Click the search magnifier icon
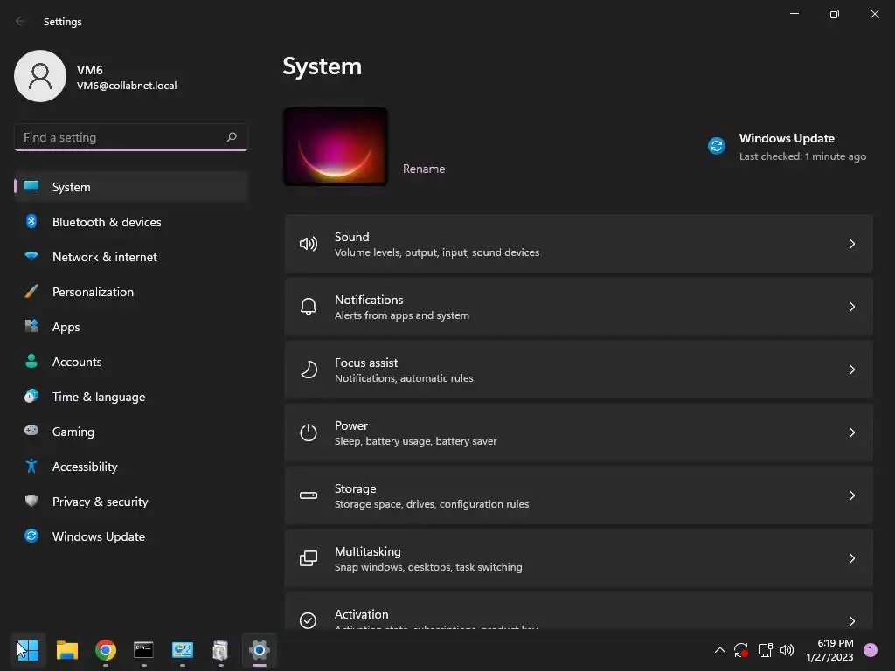The height and width of the screenshot is (671, 895). coord(231,137)
